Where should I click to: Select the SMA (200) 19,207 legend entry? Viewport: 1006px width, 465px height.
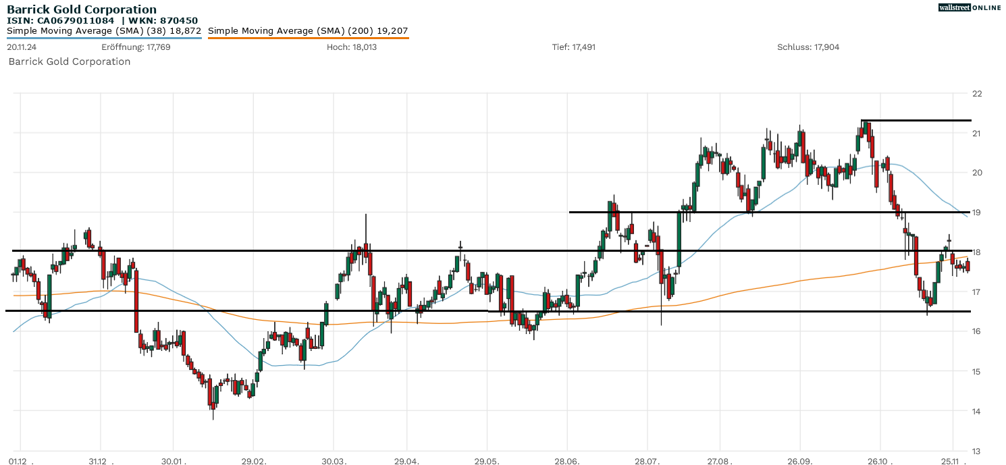point(308,31)
